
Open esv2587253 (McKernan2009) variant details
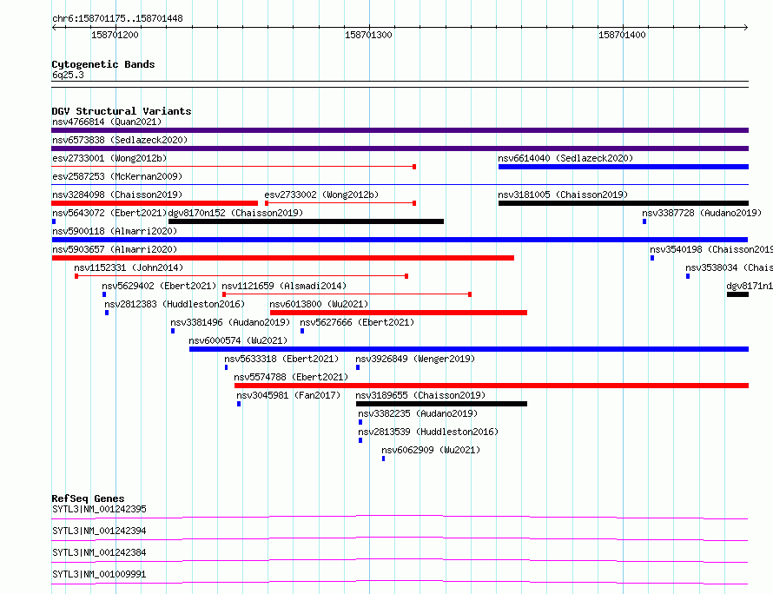pos(117,176)
